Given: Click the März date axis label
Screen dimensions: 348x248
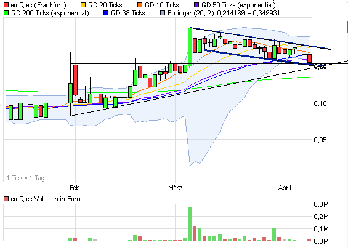Looking at the screenshot, I should coord(175,188).
